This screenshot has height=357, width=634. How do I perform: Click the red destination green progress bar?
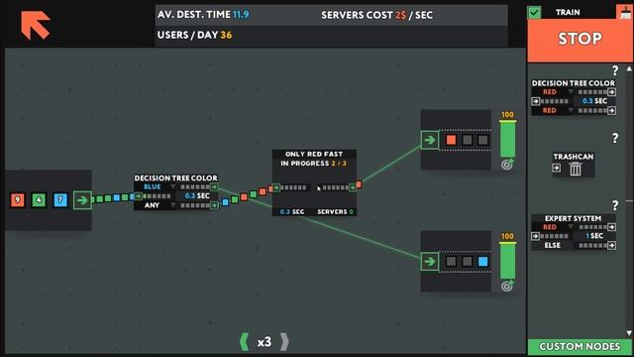(507, 139)
